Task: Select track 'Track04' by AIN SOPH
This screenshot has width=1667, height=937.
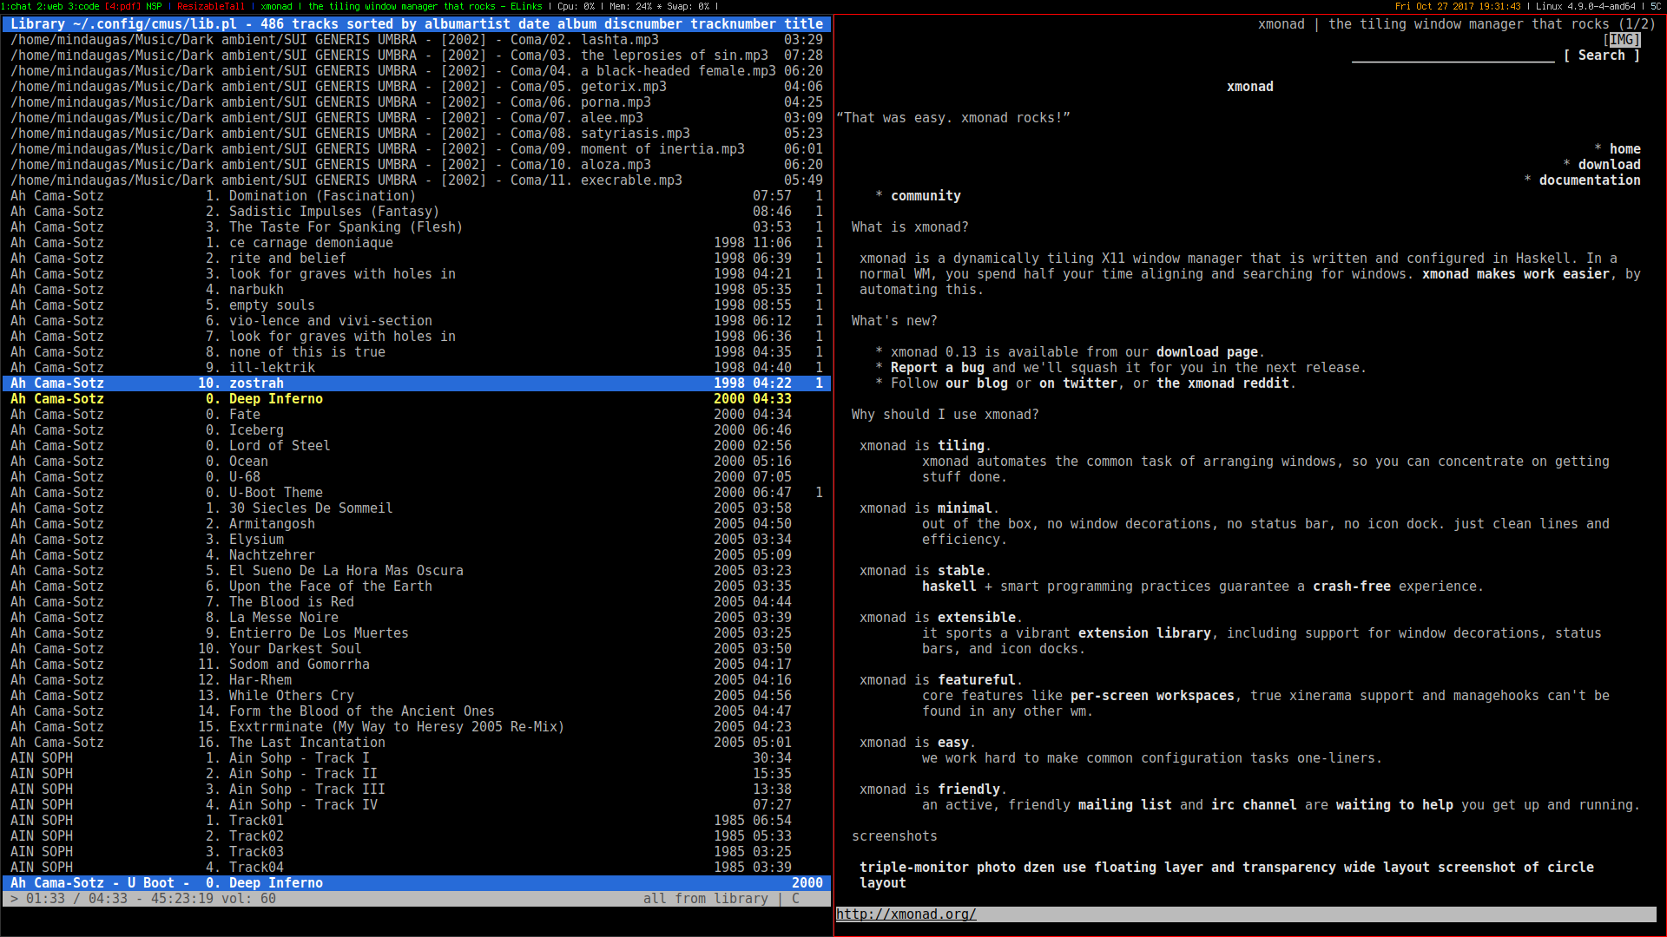Action: coord(417,868)
